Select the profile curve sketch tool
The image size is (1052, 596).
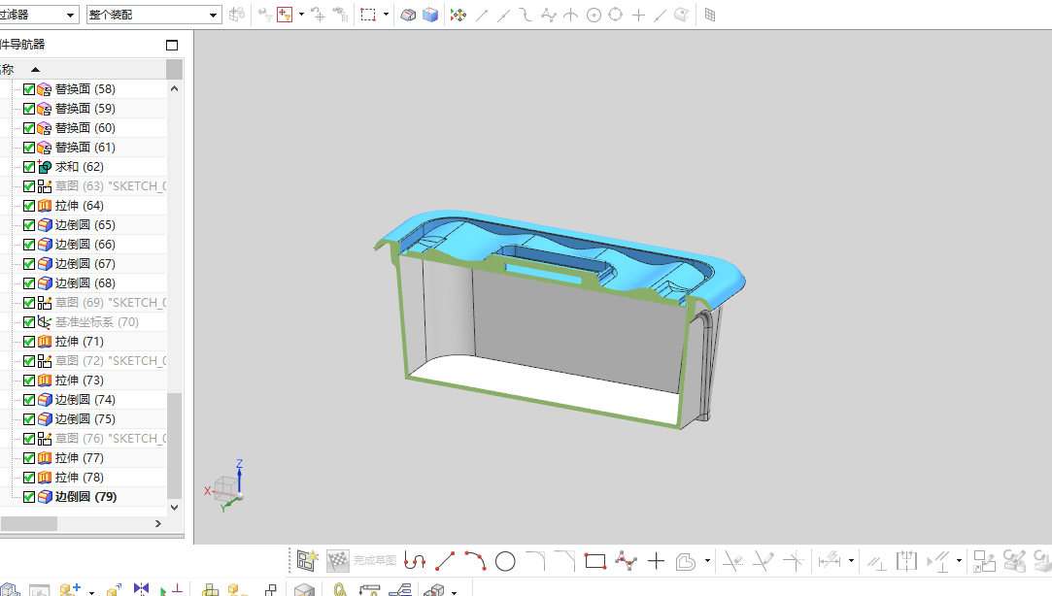tap(416, 561)
